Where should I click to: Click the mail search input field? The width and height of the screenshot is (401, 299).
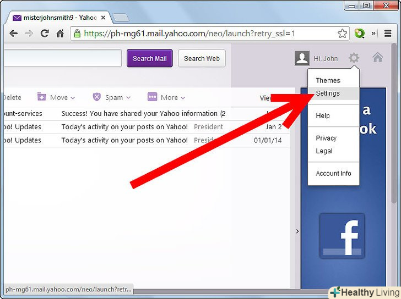click(x=63, y=58)
